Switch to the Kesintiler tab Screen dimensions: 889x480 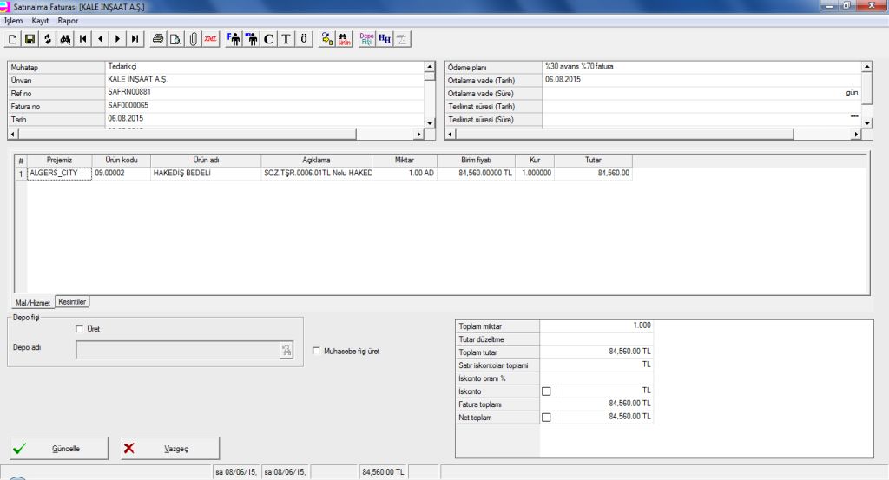(73, 301)
